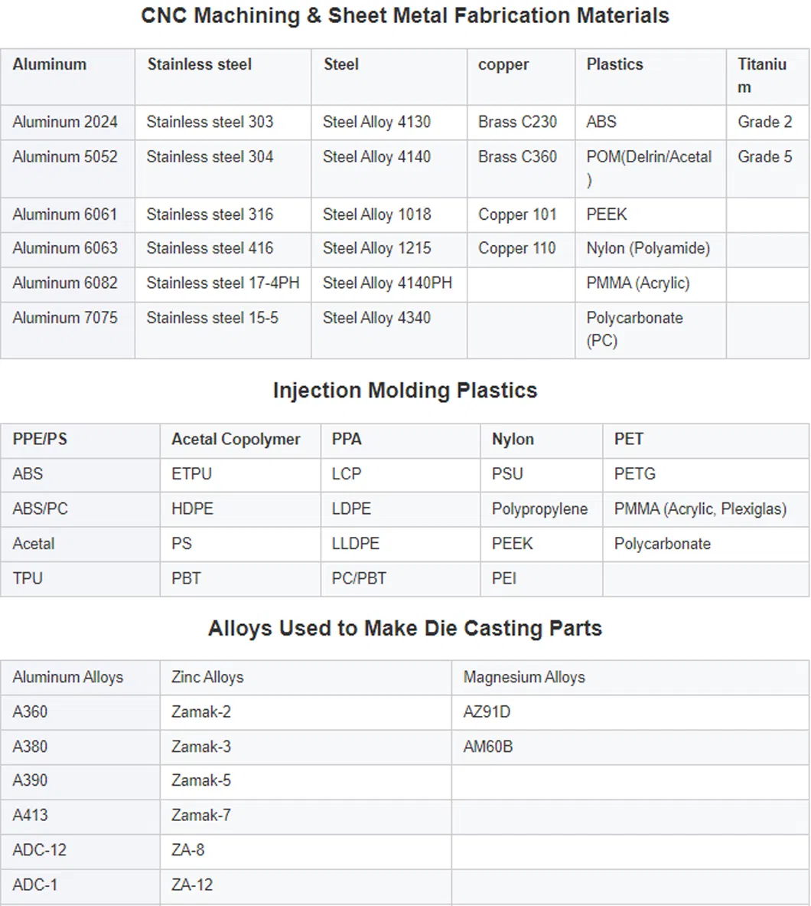Select the HDPE cell

point(192,509)
